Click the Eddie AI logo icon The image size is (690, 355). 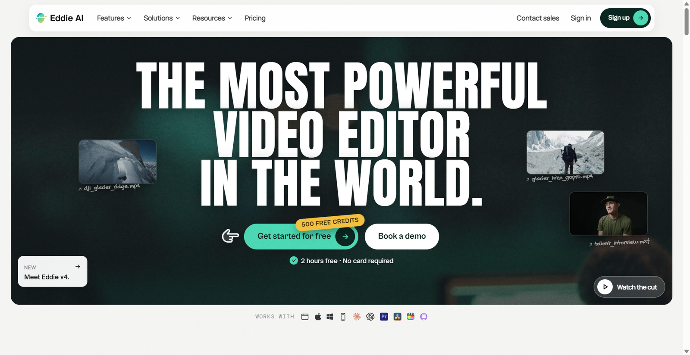click(41, 18)
